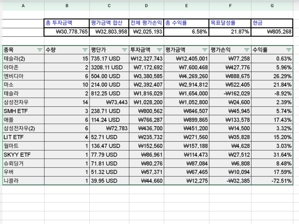Select the ₩32,803,958 valuation total cell
Screen dimensions: 299x224
click(109, 32)
